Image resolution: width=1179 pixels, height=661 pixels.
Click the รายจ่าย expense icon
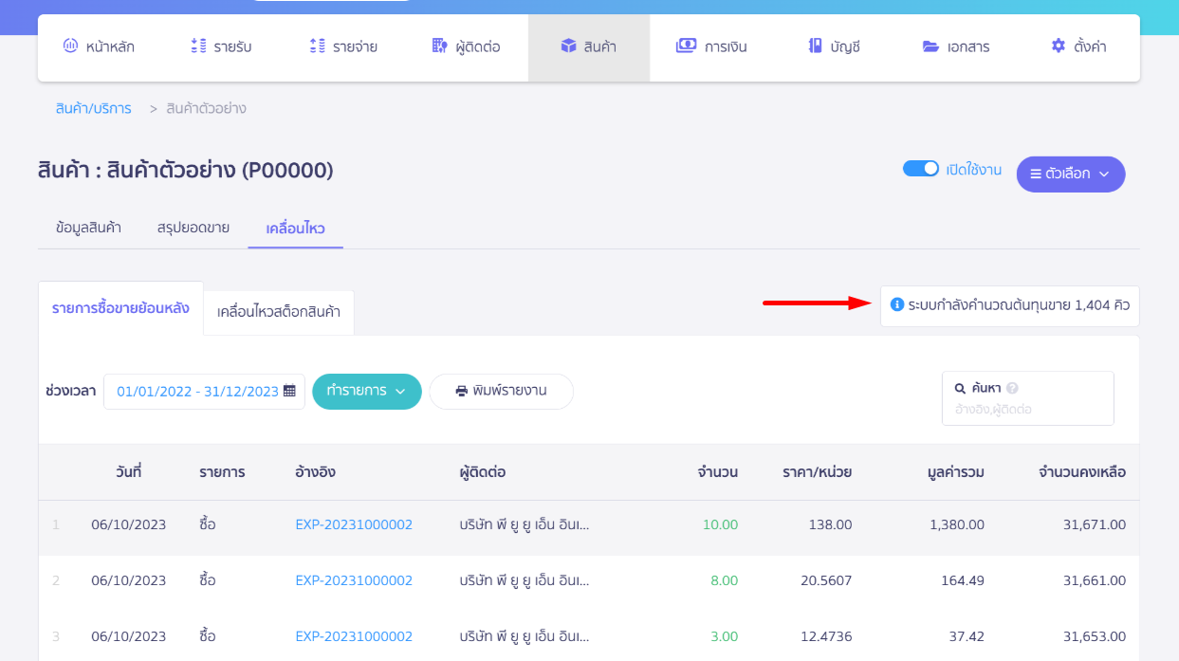tap(318, 46)
